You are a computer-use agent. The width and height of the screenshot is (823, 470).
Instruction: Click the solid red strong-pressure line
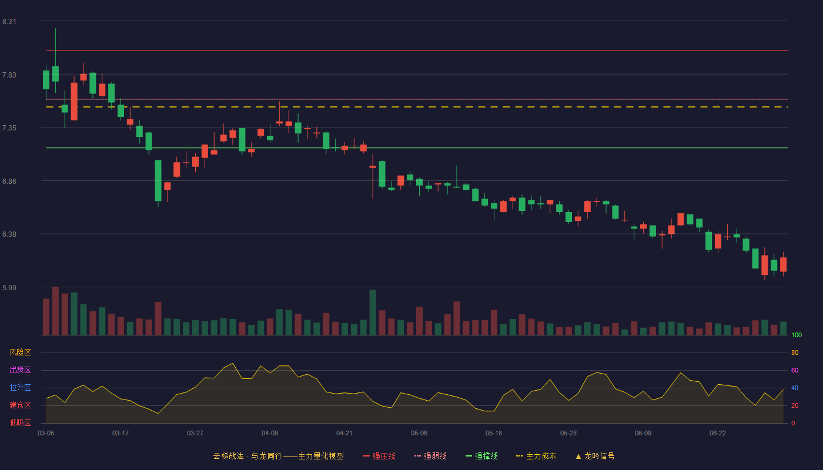(x=417, y=51)
